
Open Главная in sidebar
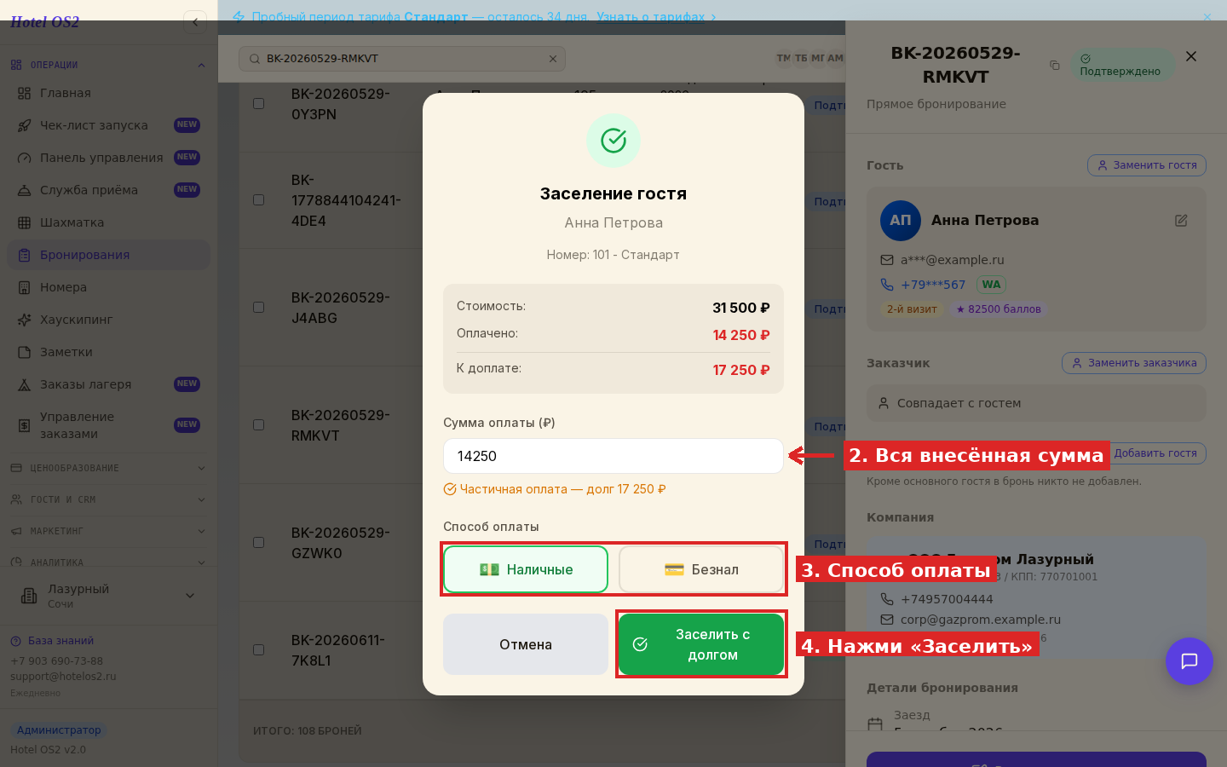108,93
